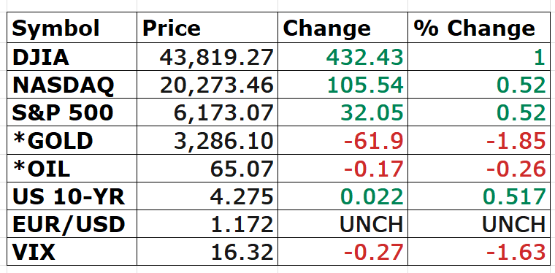
Task: Click the S&P 500 symbol cell
Action: [72, 112]
